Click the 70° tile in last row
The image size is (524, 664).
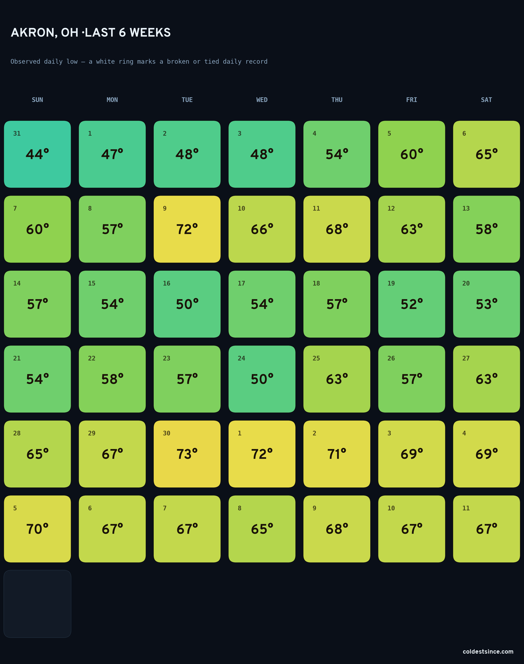pos(37,529)
